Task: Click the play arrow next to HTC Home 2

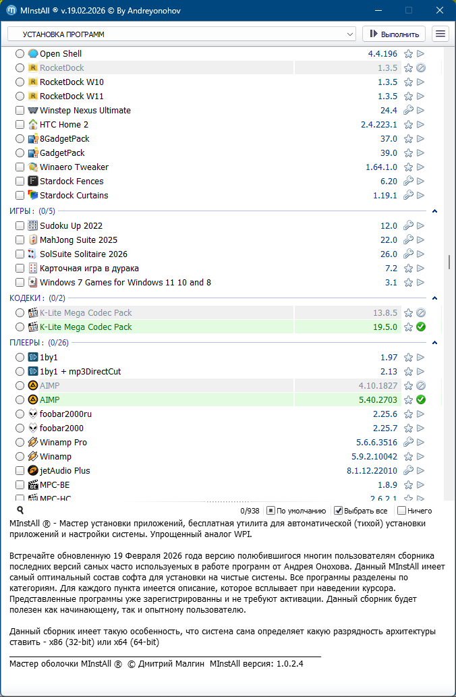Action: [420, 125]
